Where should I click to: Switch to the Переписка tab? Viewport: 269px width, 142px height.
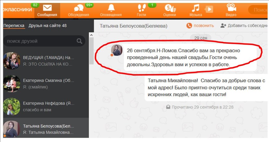(x=14, y=26)
